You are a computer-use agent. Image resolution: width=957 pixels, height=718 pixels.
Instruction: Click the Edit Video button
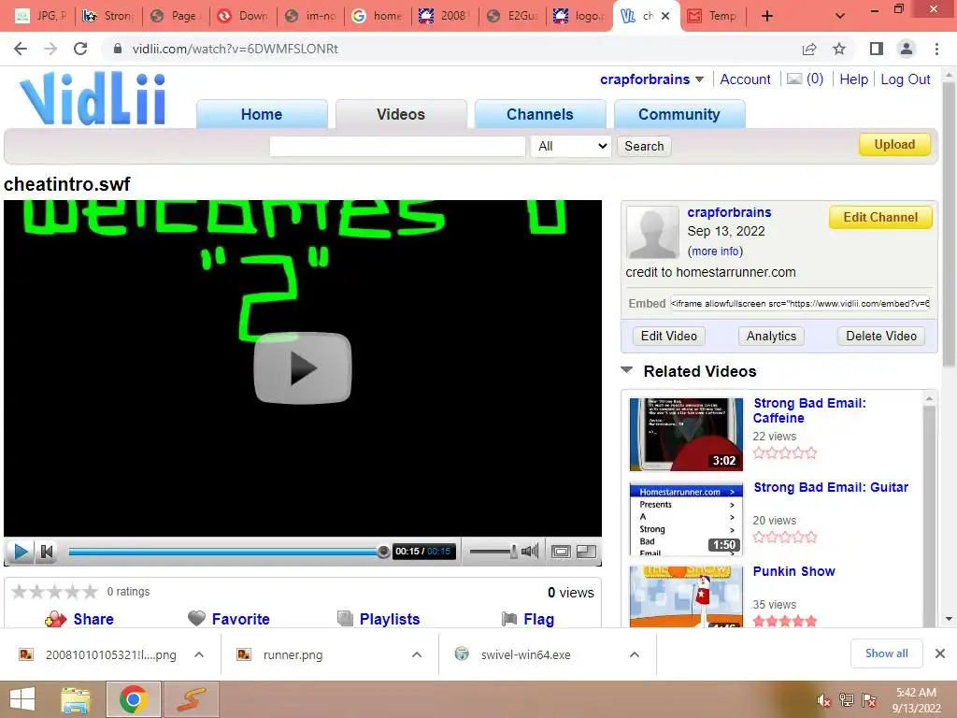(669, 336)
